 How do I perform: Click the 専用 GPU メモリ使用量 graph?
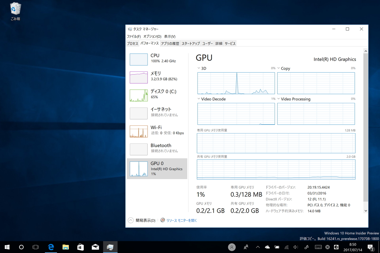pos(276,143)
